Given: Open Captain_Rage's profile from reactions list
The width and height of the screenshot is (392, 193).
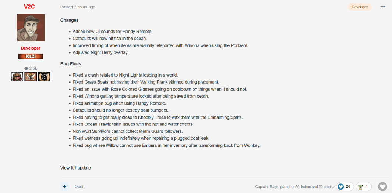Looking at the screenshot, I should 268,187.
